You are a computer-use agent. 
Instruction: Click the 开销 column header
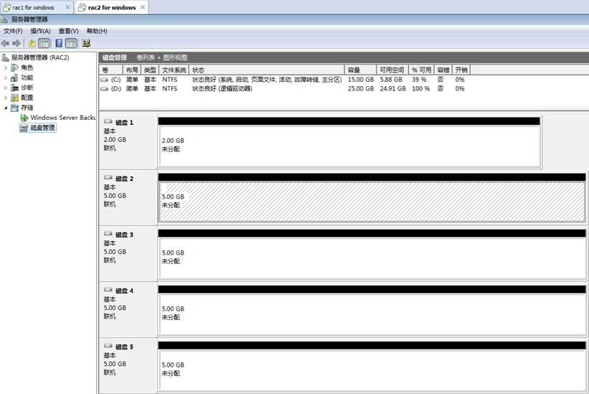coord(461,70)
